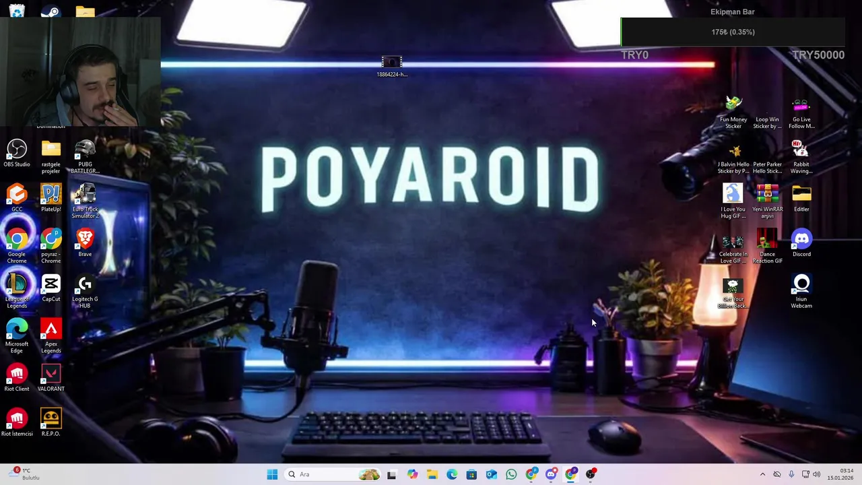The width and height of the screenshot is (862, 485).
Task: Open Microsoft Store from the taskbar
Action: 471,474
